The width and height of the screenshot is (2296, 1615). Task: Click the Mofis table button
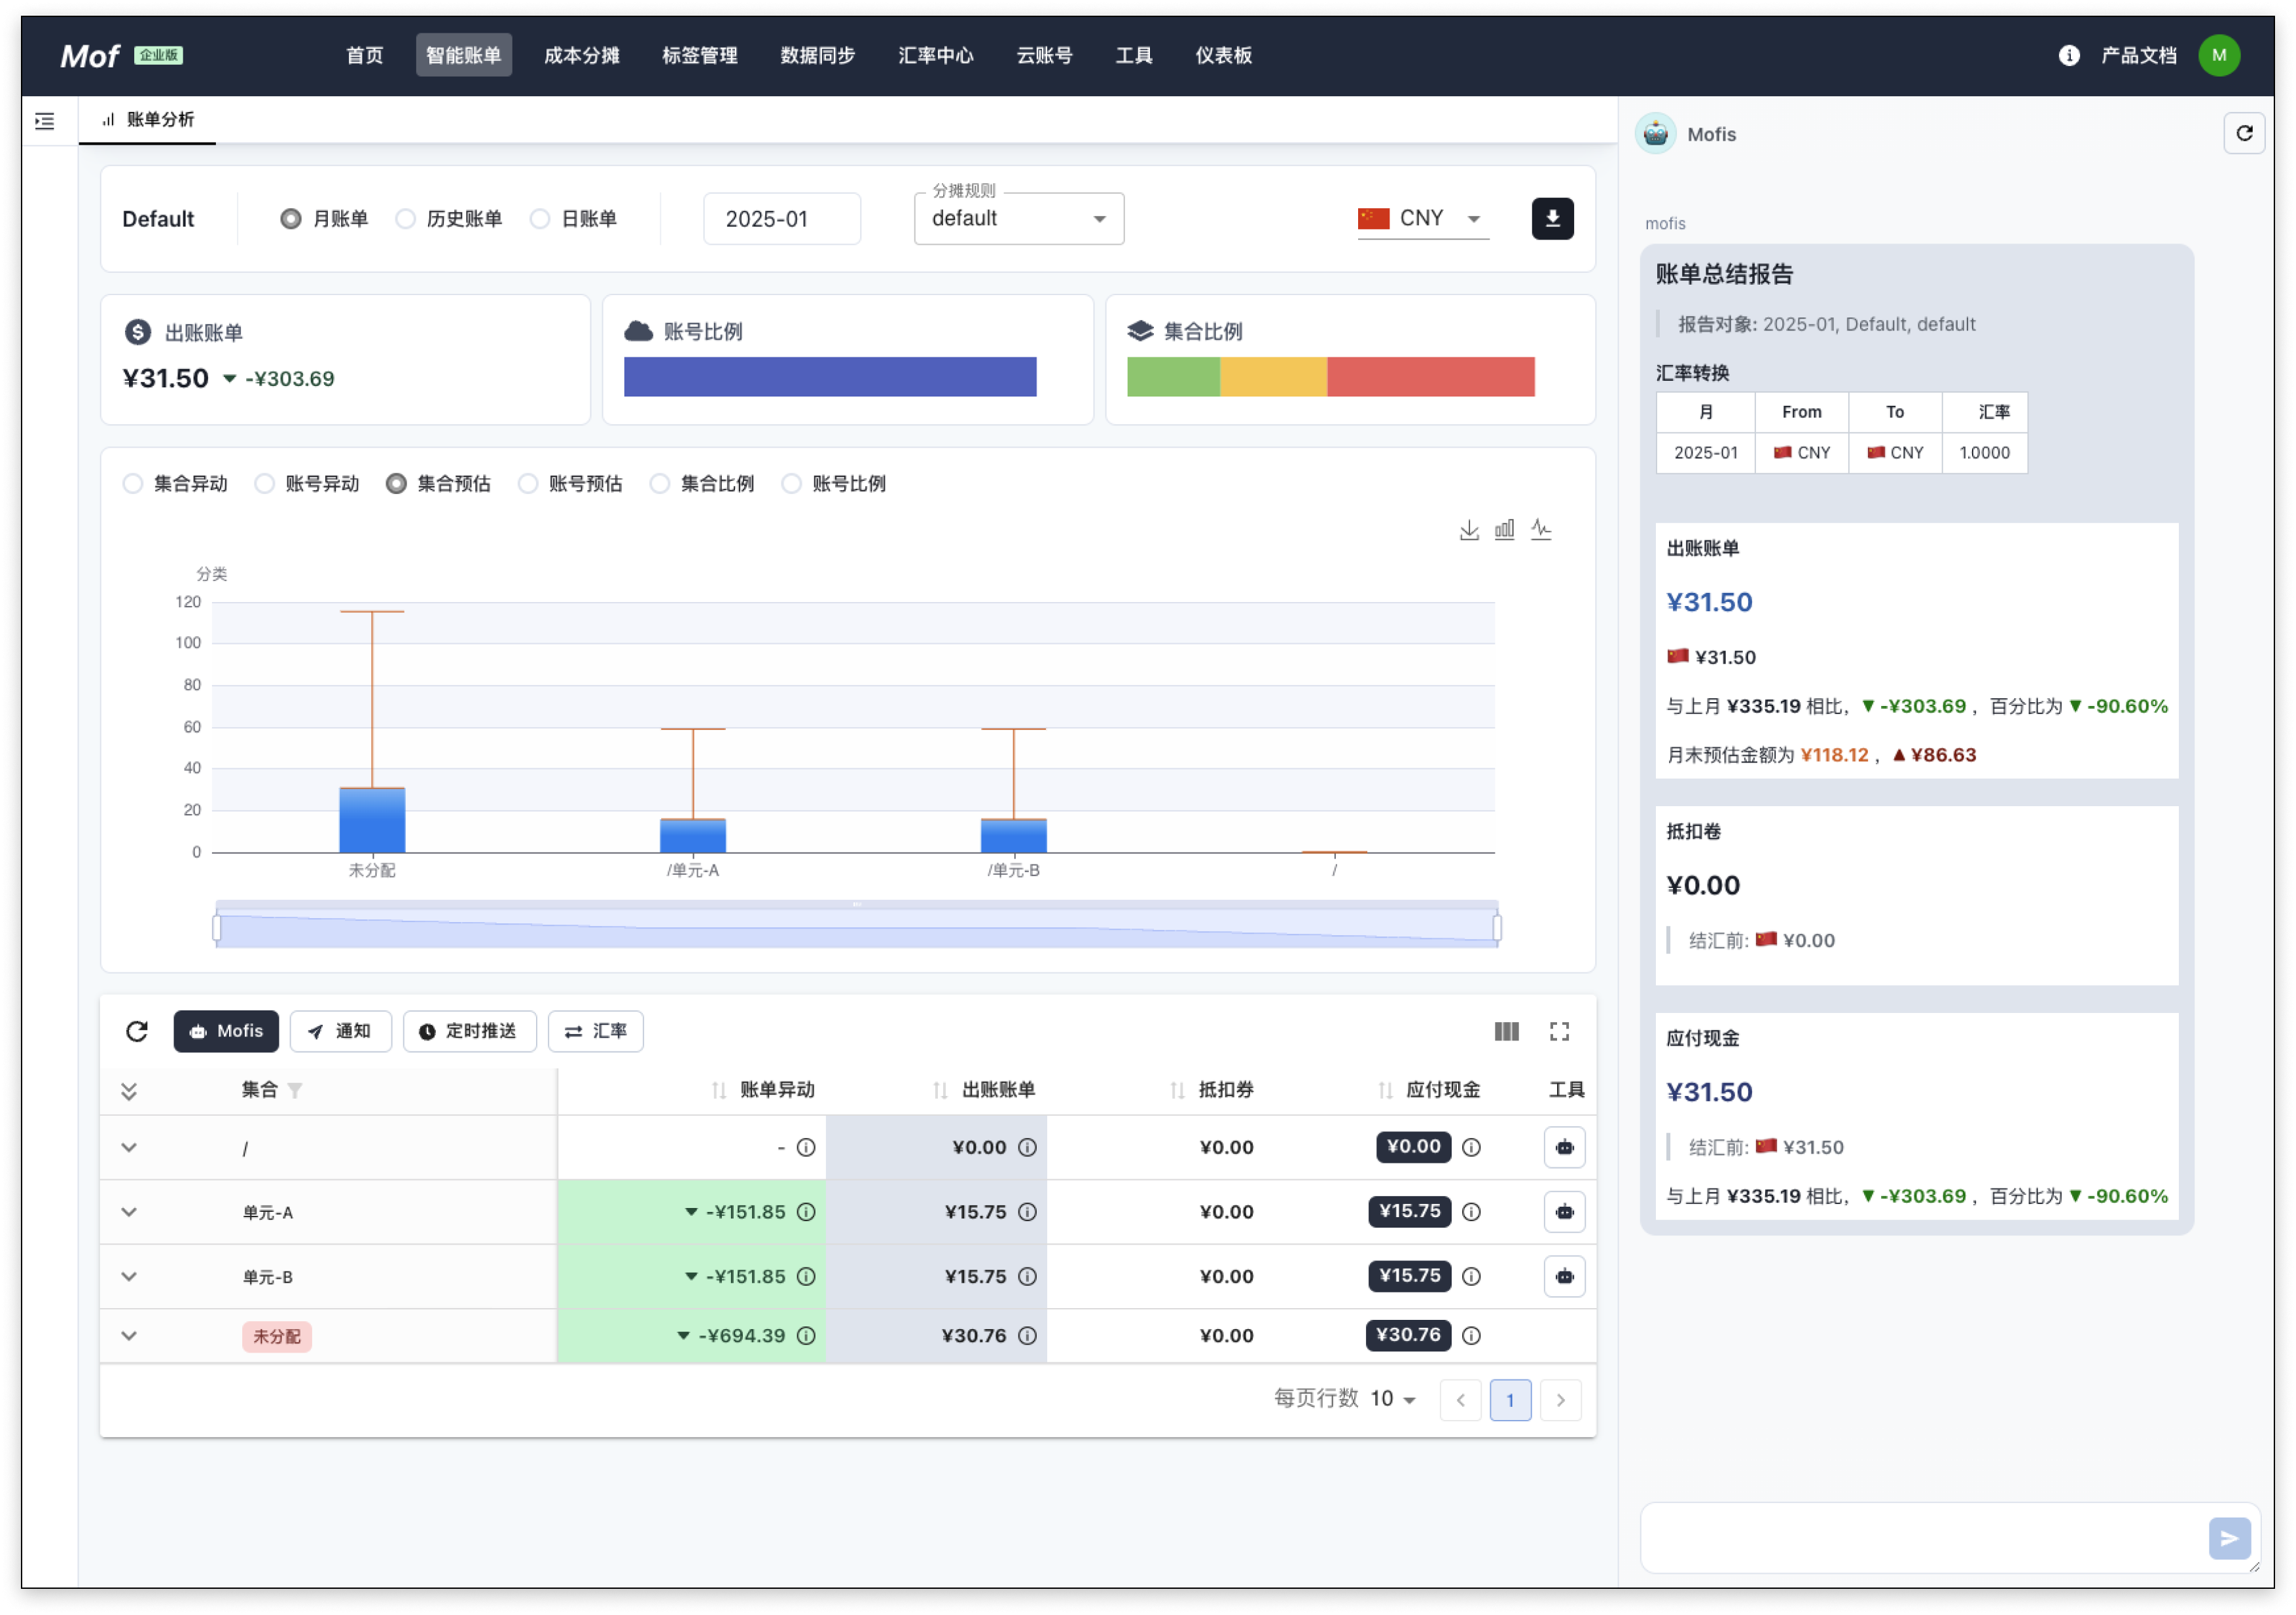tap(226, 1031)
